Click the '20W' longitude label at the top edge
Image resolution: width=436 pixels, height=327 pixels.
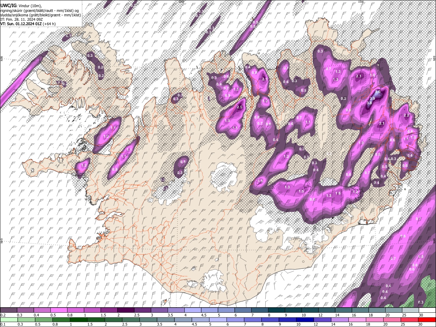181,2
